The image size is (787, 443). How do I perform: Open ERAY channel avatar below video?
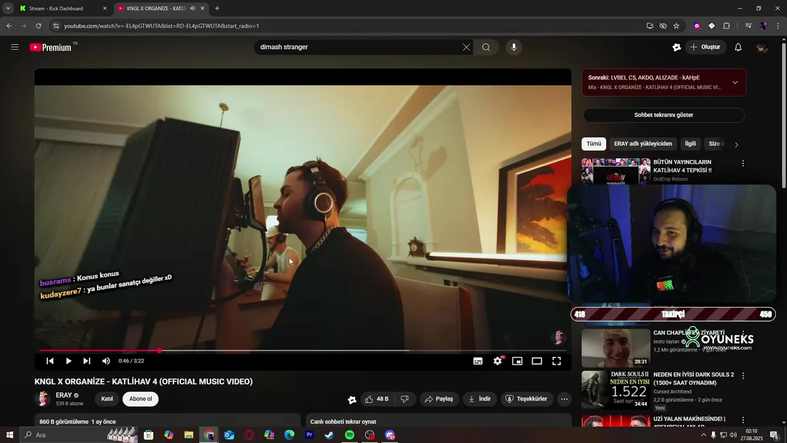coord(43,399)
